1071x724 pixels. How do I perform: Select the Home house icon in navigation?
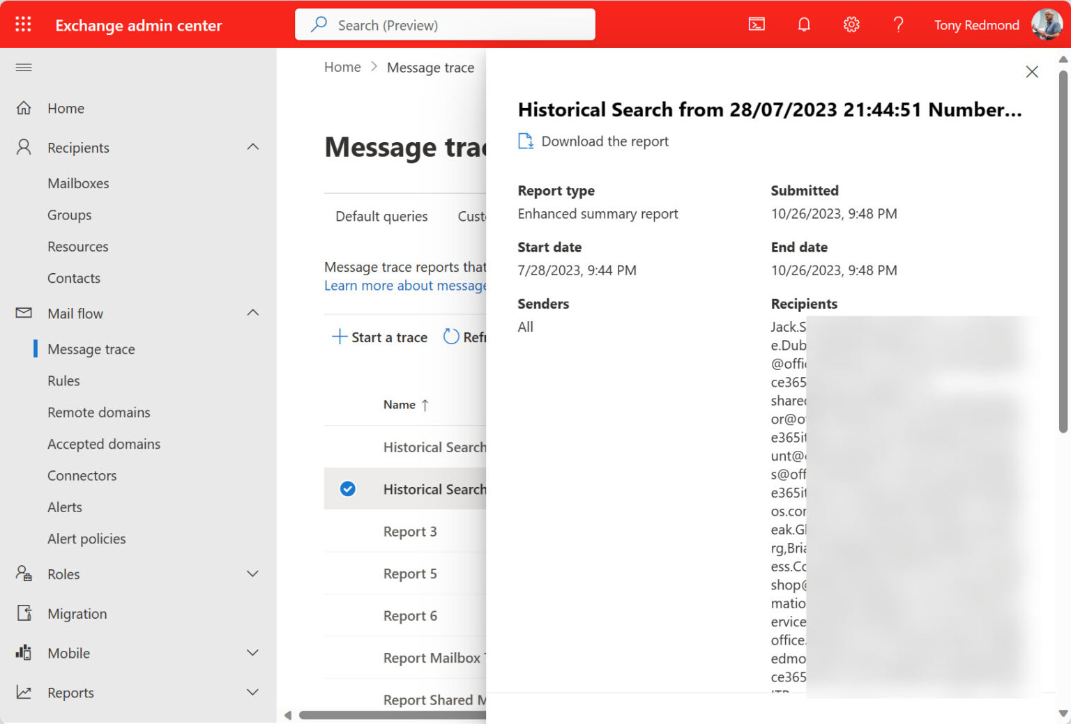[24, 108]
